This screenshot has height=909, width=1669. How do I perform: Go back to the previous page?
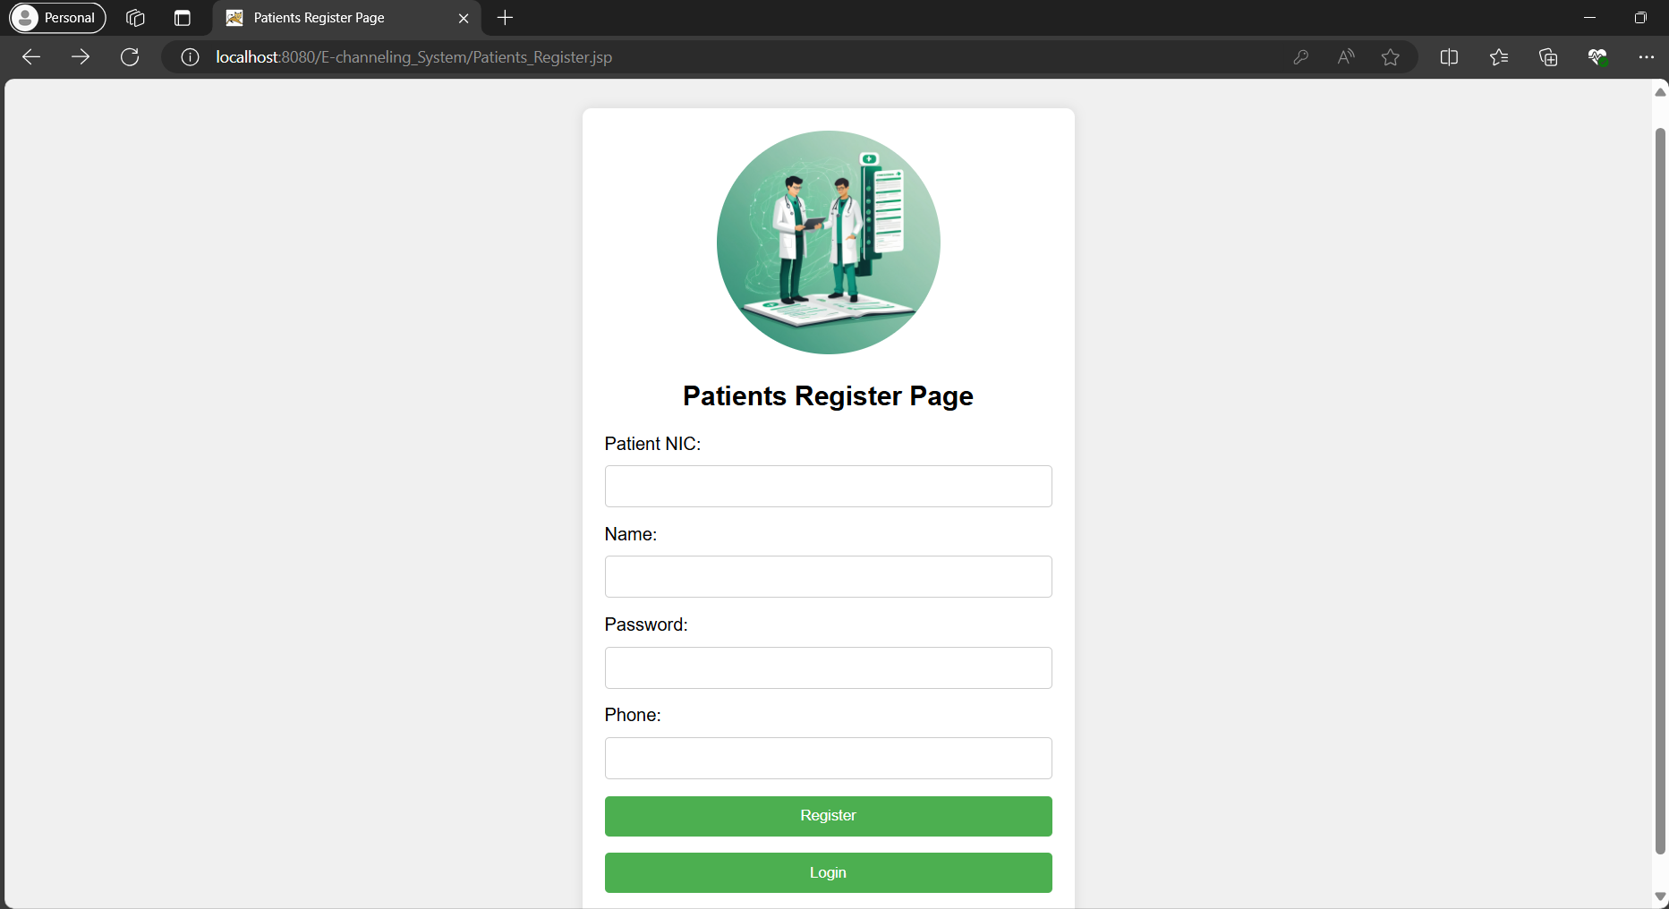pos(31,57)
